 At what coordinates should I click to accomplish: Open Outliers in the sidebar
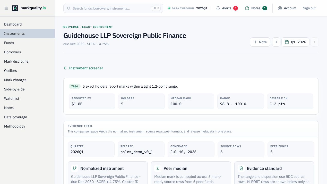point(27,71)
